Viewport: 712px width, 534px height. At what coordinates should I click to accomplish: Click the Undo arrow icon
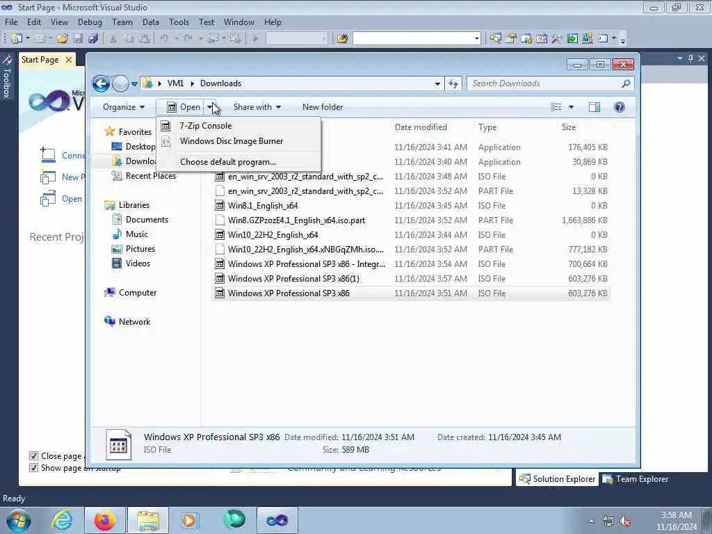pos(164,39)
